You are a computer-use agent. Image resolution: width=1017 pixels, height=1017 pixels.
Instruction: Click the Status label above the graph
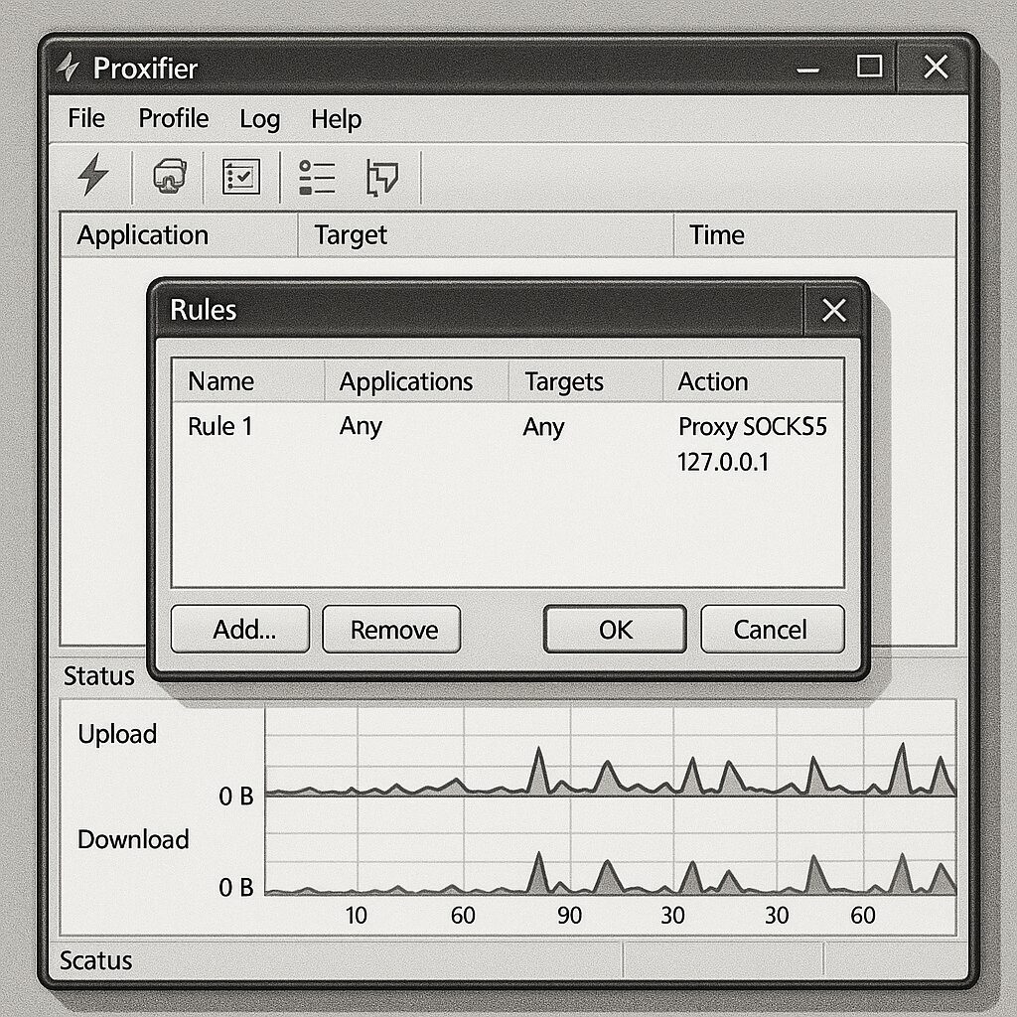pyautogui.click(x=98, y=676)
